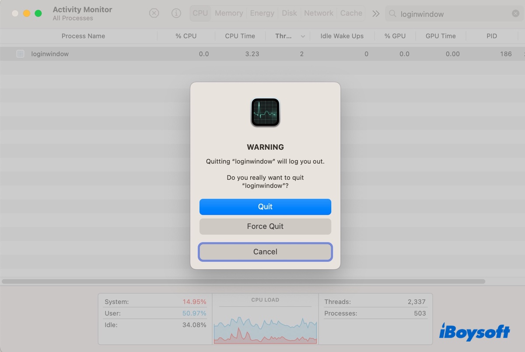Click the horizontal scrollbar under process list
This screenshot has height=352, width=525.
tap(243, 282)
